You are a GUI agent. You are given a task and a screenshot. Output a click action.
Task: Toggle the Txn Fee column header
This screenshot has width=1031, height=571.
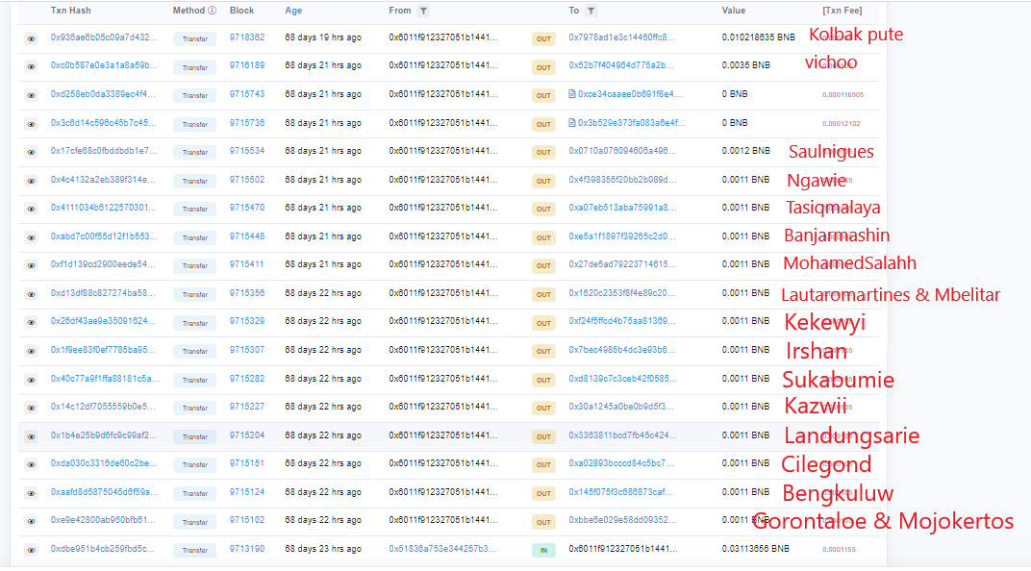pos(842,11)
